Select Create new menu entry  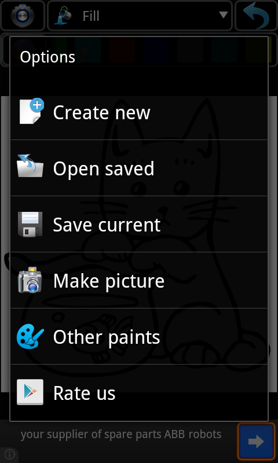139,112
